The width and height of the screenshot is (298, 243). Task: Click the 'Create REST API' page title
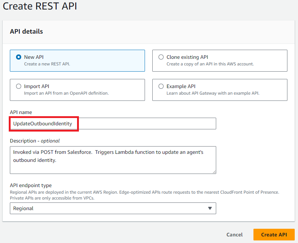pos(40,6)
